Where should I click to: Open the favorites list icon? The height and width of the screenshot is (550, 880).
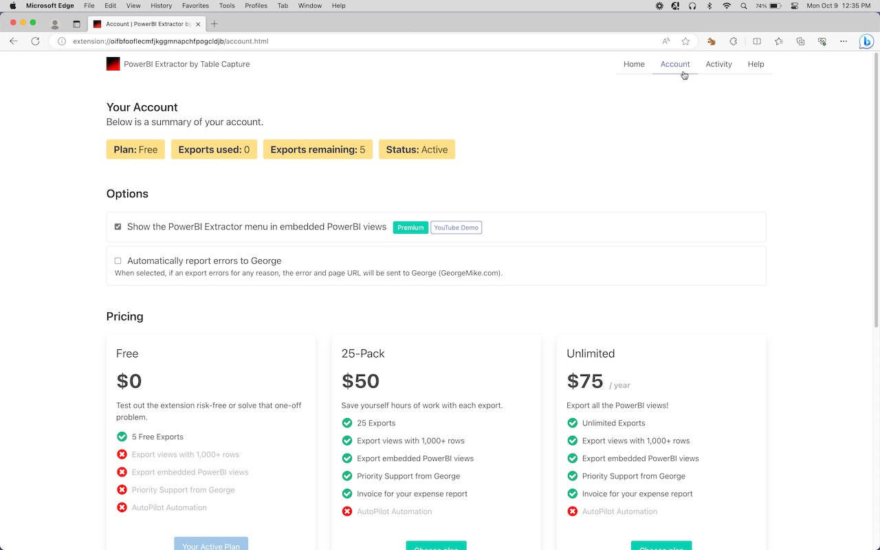778,41
